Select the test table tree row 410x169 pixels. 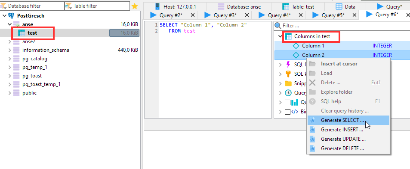(x=70, y=33)
